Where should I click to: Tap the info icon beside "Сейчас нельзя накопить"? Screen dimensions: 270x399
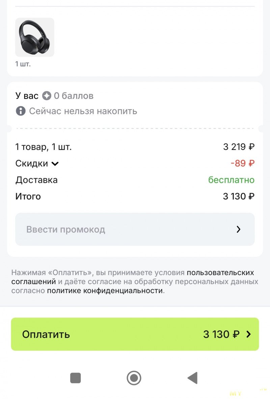[21, 111]
